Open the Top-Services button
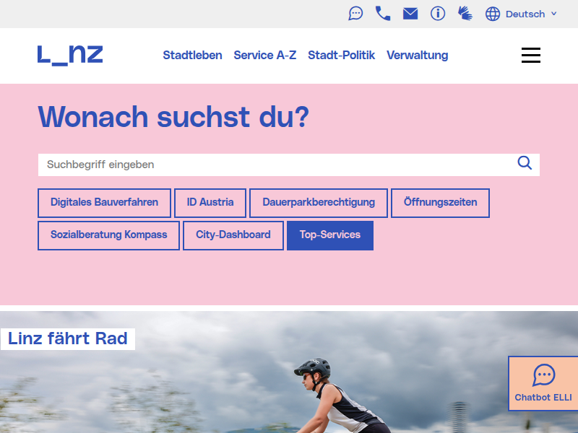The height and width of the screenshot is (433, 578). [x=329, y=235]
